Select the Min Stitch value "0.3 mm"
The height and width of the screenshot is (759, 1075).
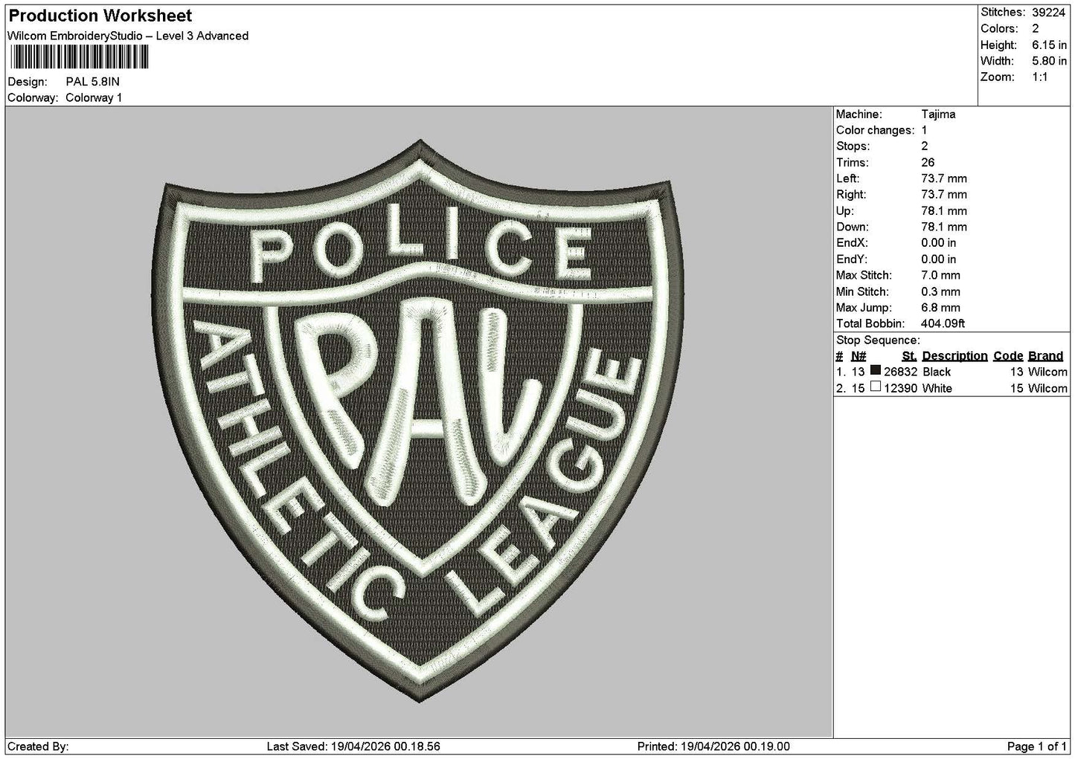point(941,291)
